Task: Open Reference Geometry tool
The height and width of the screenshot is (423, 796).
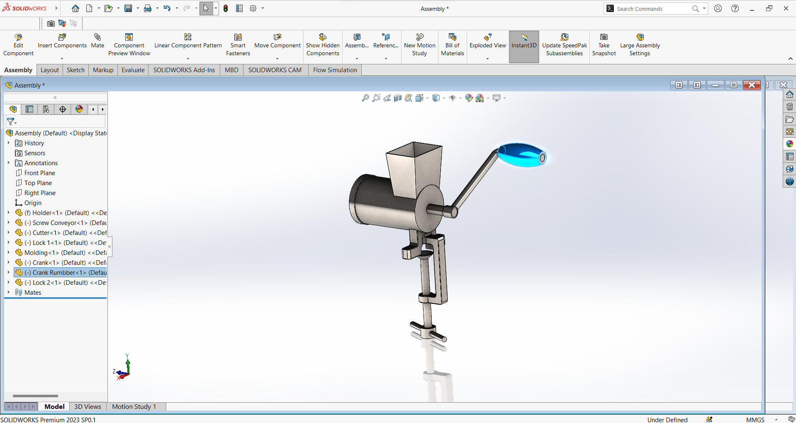Action: click(x=386, y=42)
